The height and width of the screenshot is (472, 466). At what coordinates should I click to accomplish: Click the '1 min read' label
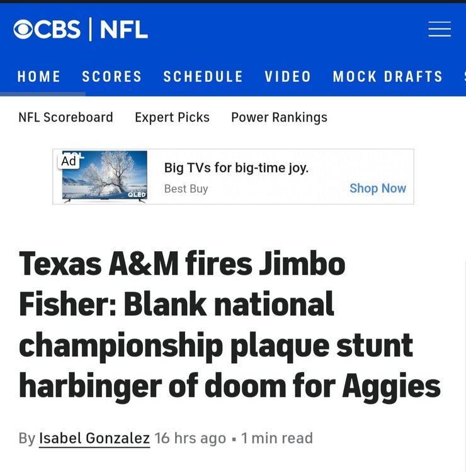pyautogui.click(x=277, y=438)
